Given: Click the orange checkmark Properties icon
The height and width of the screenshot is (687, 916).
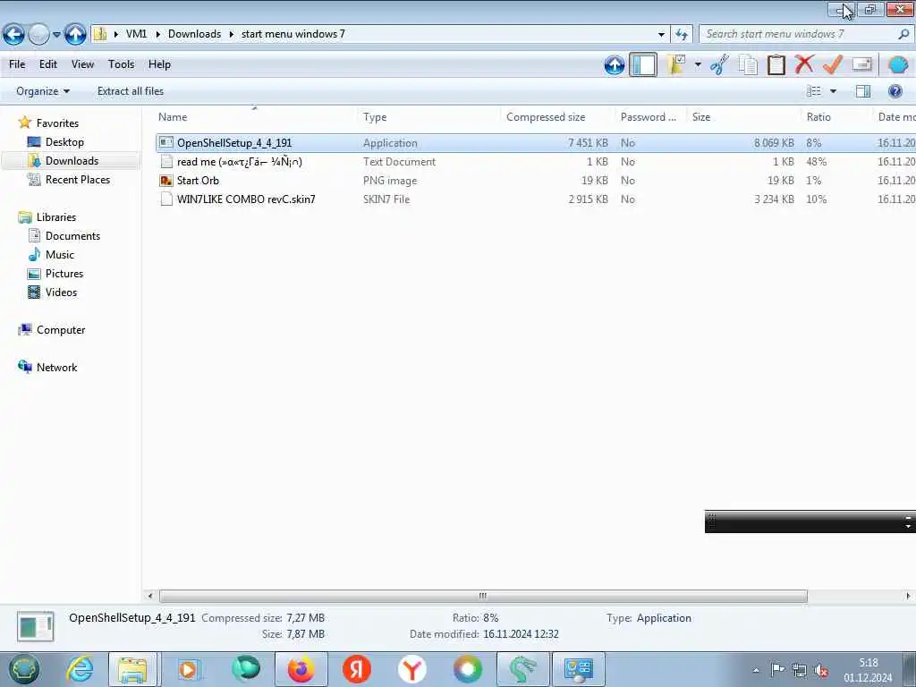Looking at the screenshot, I should (833, 64).
